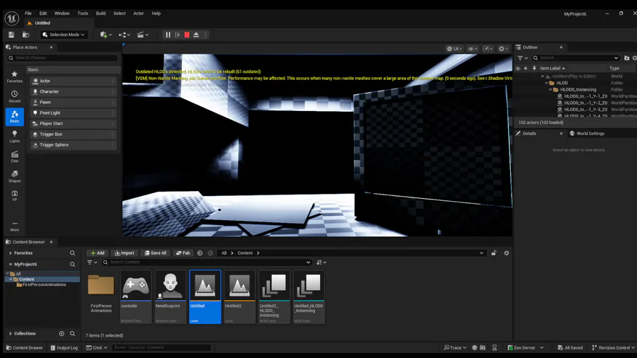Image resolution: width=637 pixels, height=358 pixels.
Task: Open the Cine actor category
Action: pos(14,156)
